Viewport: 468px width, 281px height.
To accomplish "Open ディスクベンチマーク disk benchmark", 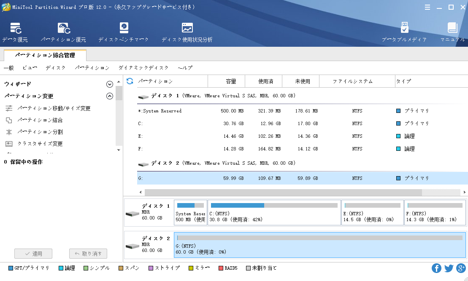I will 124,32.
